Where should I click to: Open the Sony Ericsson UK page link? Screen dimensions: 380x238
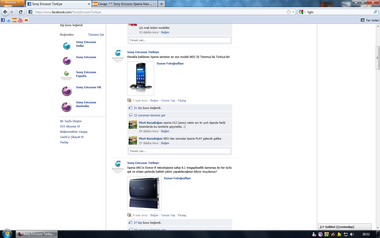tap(89, 87)
